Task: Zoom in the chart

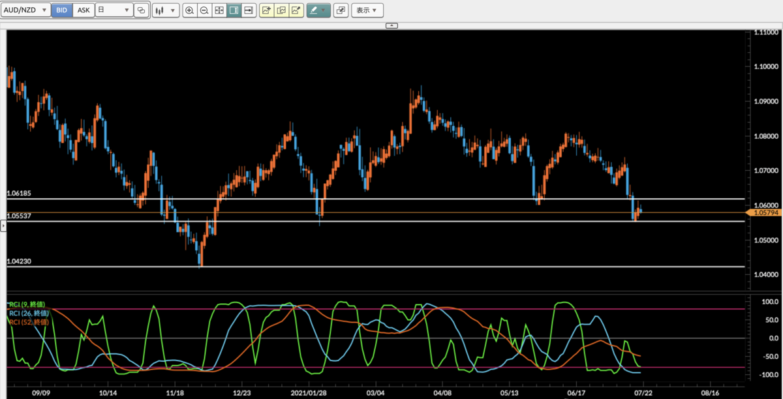Action: point(189,10)
